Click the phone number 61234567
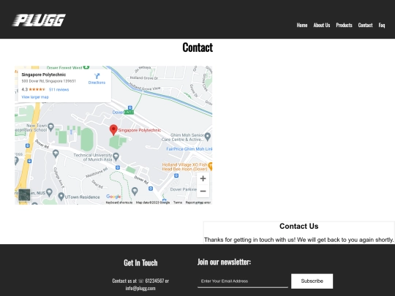395x296 pixels. [154, 281]
